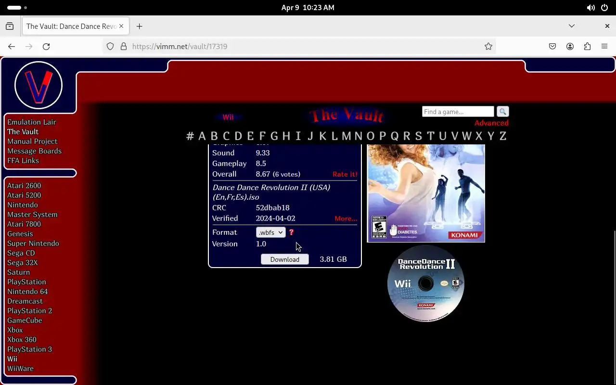
Task: Reload the page with the refresh icon
Action: [46, 46]
